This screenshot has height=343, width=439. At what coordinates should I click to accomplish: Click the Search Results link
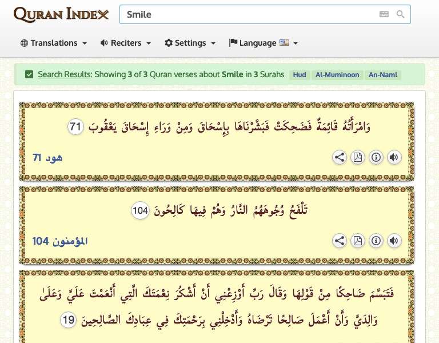click(x=64, y=74)
